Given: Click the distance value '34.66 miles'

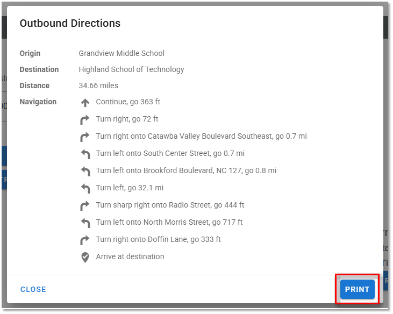Looking at the screenshot, I should pos(98,85).
